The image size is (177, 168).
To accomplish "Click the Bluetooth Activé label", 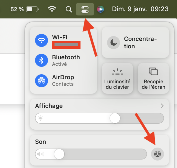I will tap(66, 60).
